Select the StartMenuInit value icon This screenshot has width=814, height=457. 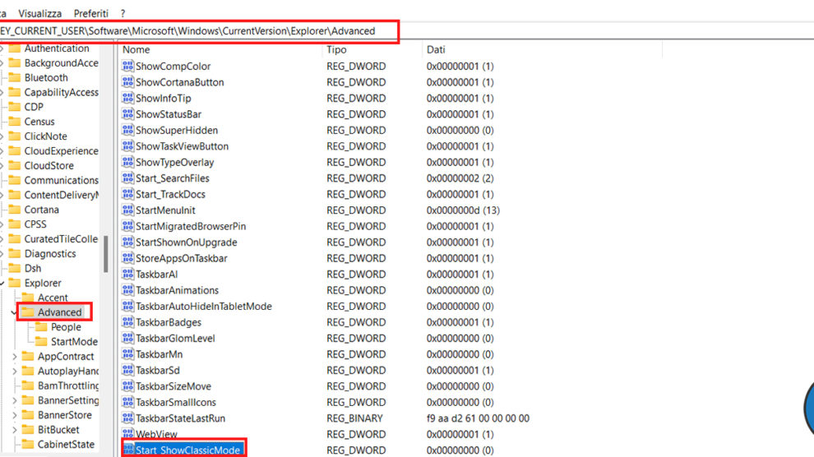pyautogui.click(x=127, y=210)
